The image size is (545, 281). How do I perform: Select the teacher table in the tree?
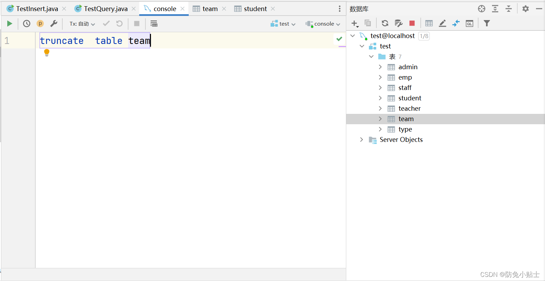[x=409, y=108]
